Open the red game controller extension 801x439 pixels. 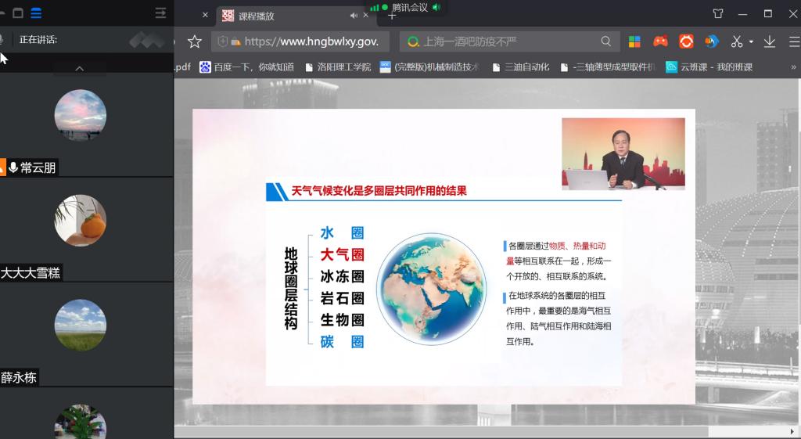(x=660, y=41)
